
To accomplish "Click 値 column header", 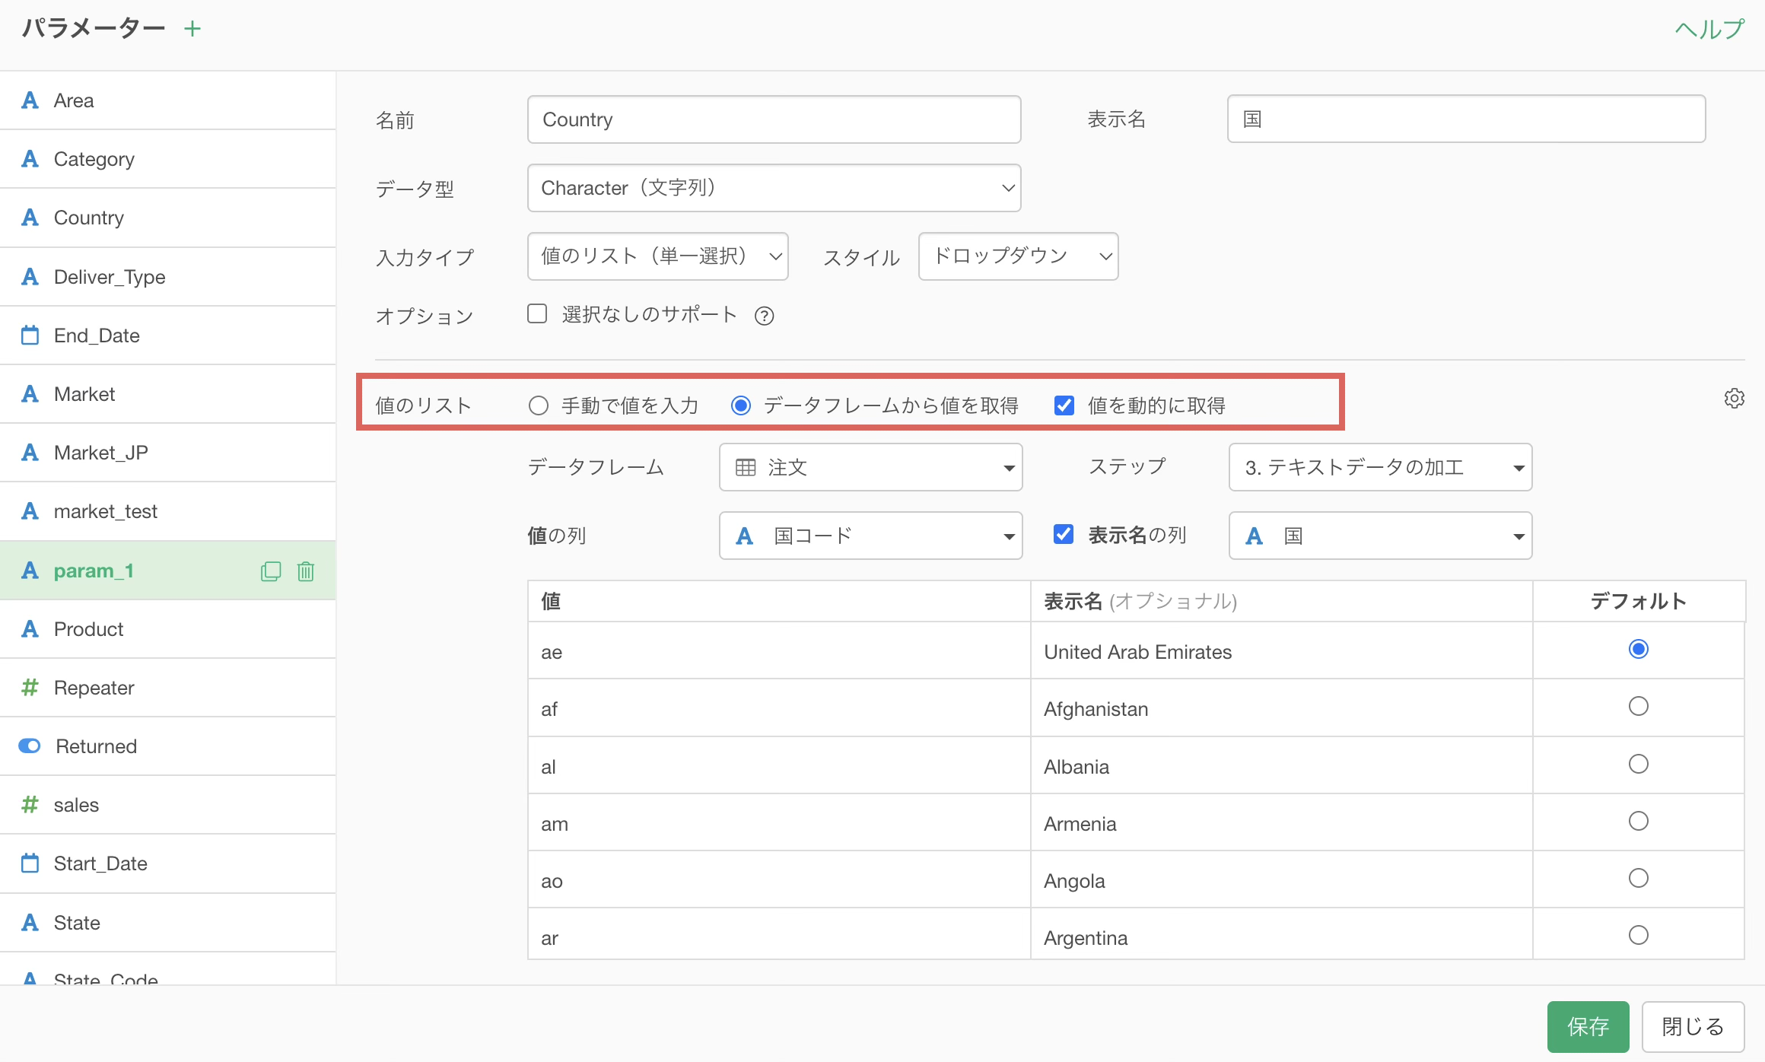I will click(779, 601).
